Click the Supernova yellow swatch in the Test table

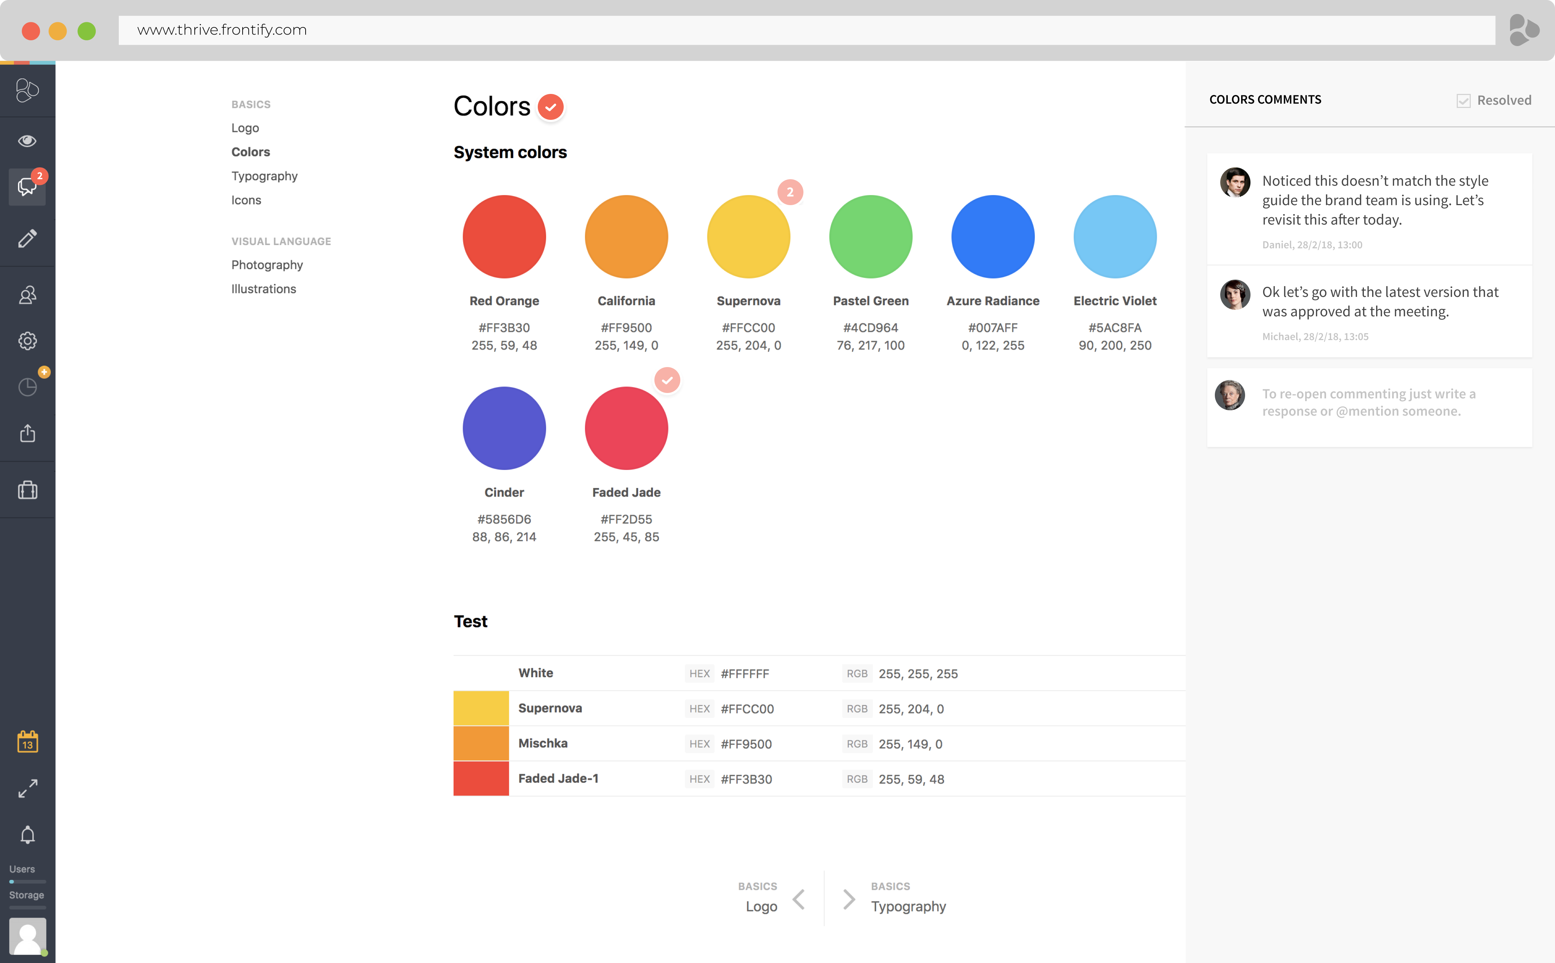(x=481, y=708)
